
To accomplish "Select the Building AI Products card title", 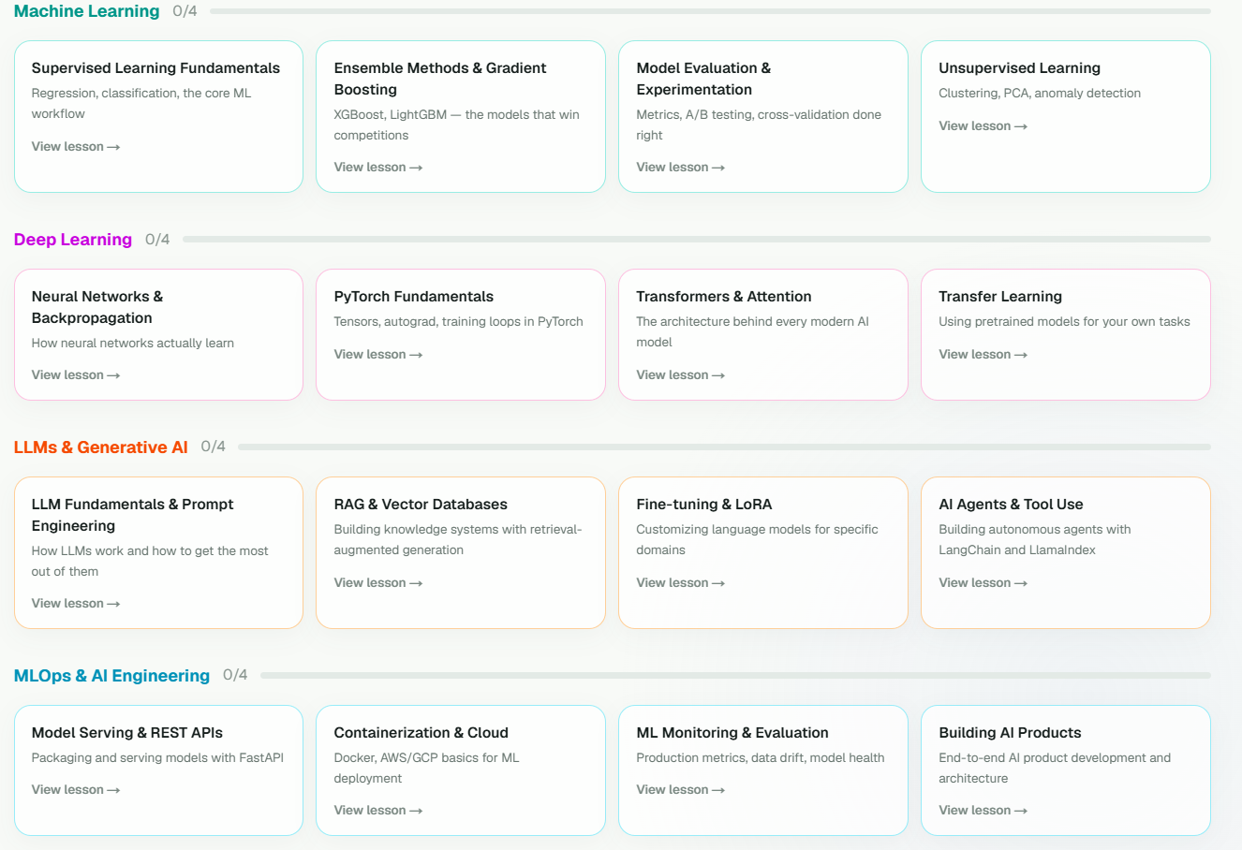I will pyautogui.click(x=1011, y=733).
